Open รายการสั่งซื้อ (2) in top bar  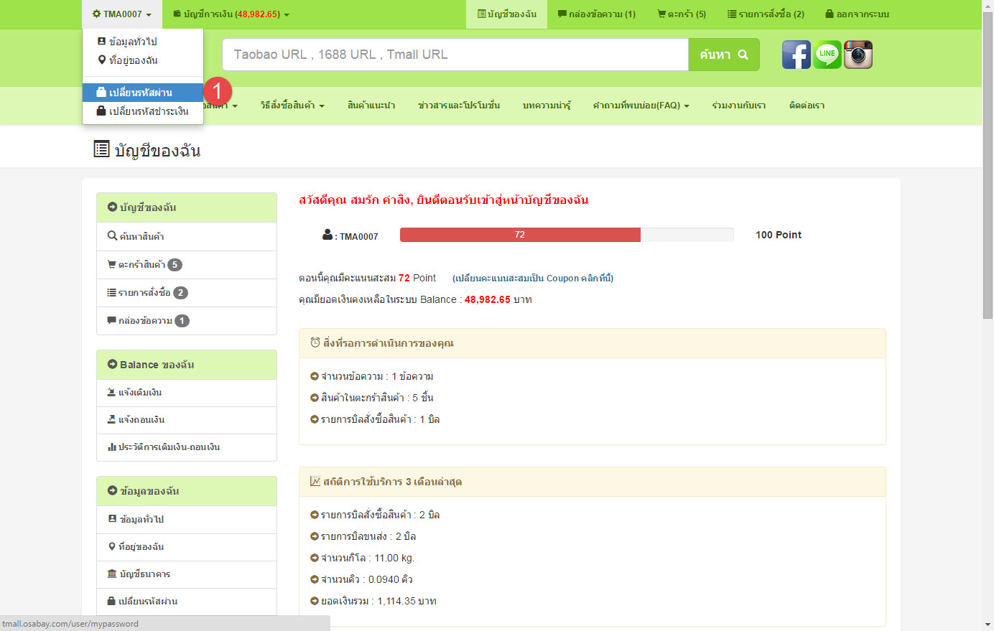(766, 14)
